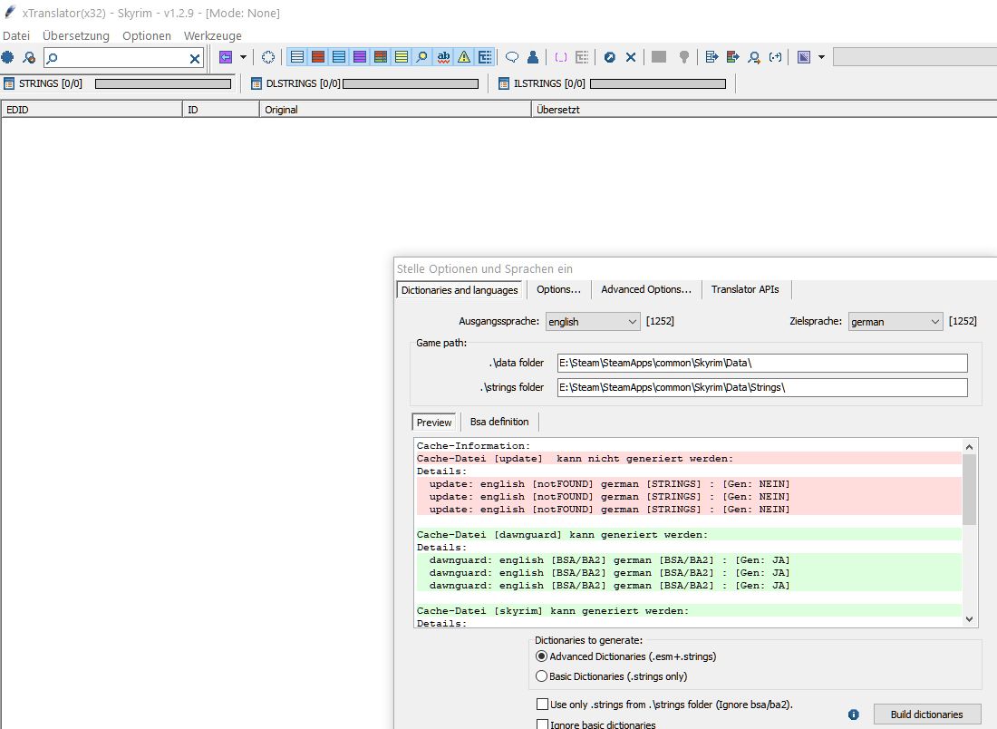The image size is (997, 729).
Task: Select Advanced Dictionaries (.esm+.strings) option
Action: click(x=542, y=656)
